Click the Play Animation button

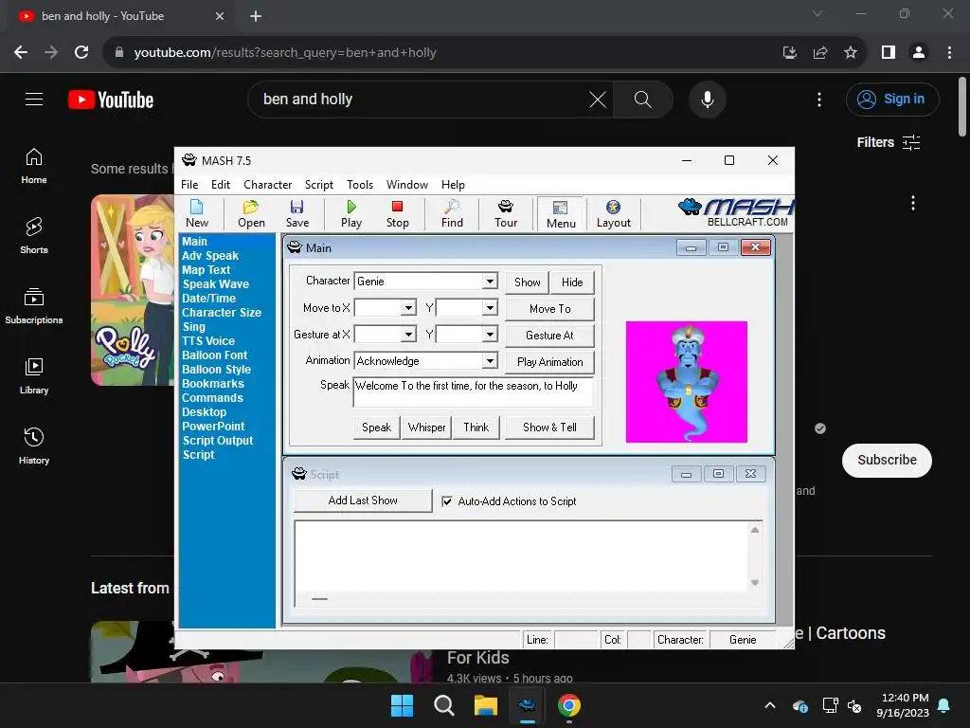coord(550,361)
